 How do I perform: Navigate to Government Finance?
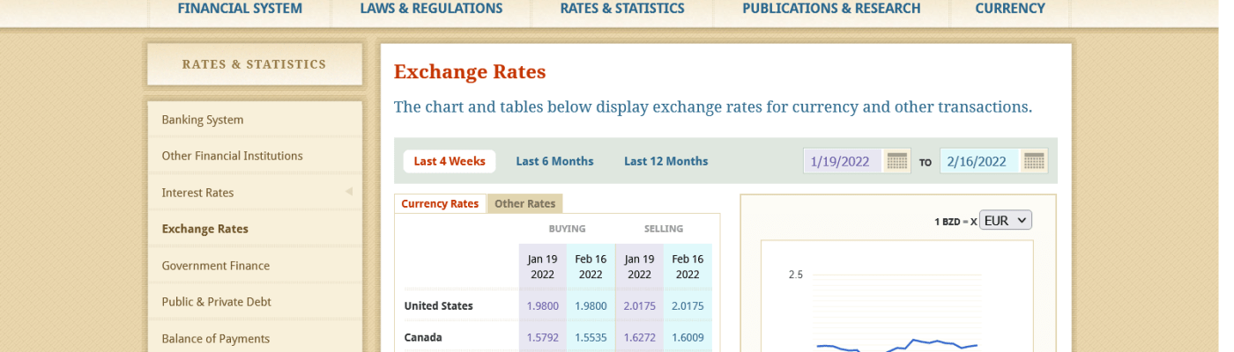click(215, 266)
